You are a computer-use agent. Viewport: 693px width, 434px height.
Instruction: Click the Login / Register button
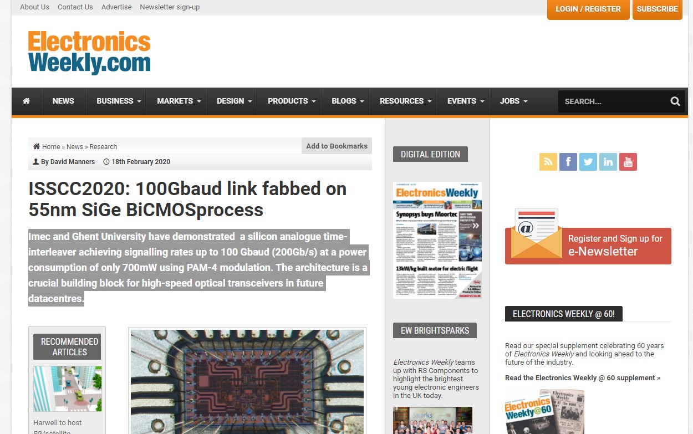[588, 9]
